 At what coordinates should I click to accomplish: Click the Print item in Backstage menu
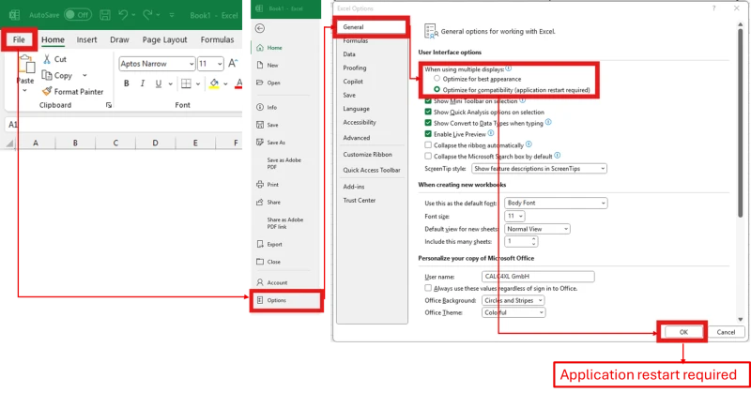[x=272, y=185]
